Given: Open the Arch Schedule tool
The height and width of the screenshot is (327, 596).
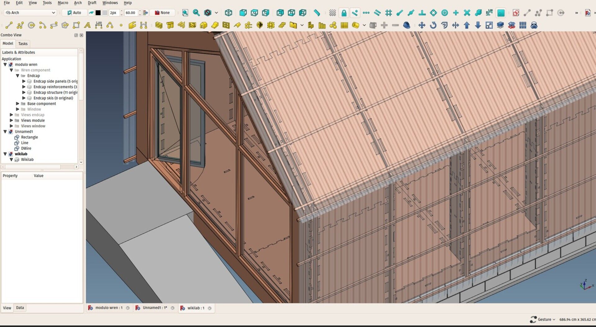Looking at the screenshot, I should tap(344, 25).
